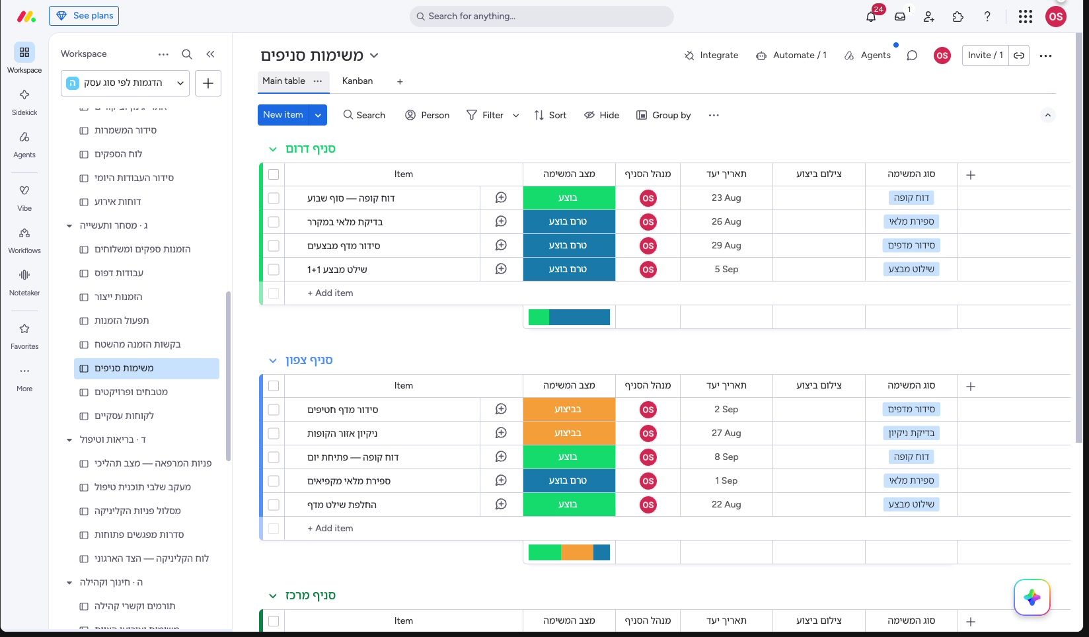The height and width of the screenshot is (637, 1089).
Task: Collapse the ד · בריאות וטיפול folder
Action: pos(69,440)
